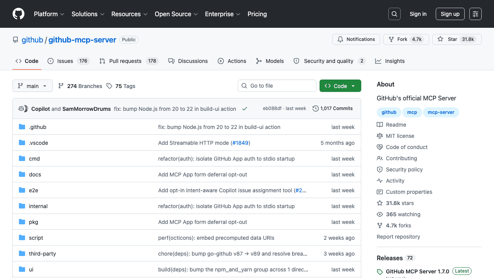
Task: Click the green commit status checkmark
Action: click(245, 109)
